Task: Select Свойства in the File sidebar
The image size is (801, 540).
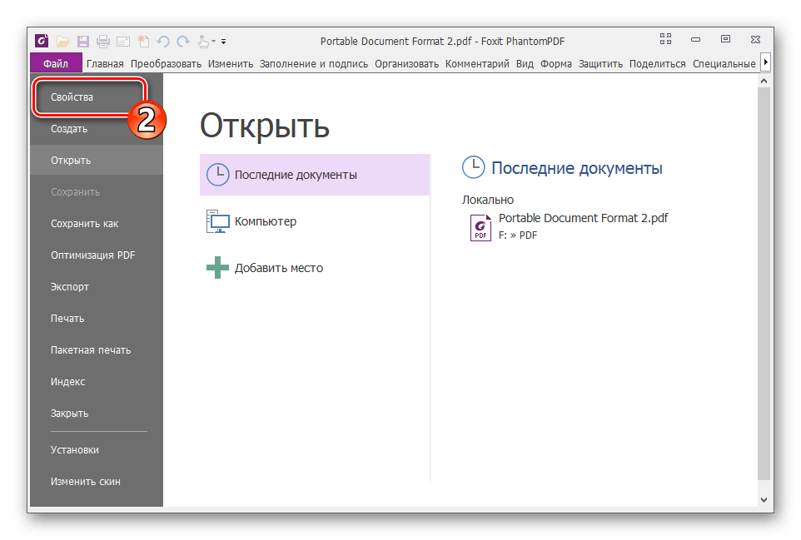Action: (x=72, y=97)
